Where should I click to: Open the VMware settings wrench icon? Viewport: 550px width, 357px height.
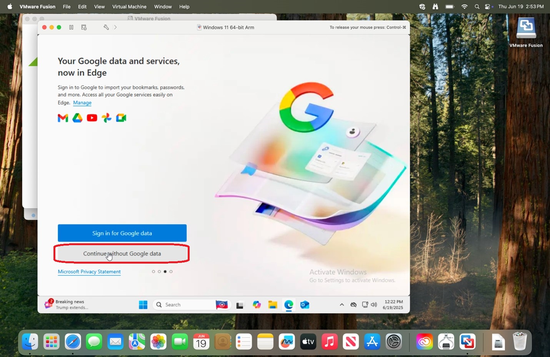(106, 27)
